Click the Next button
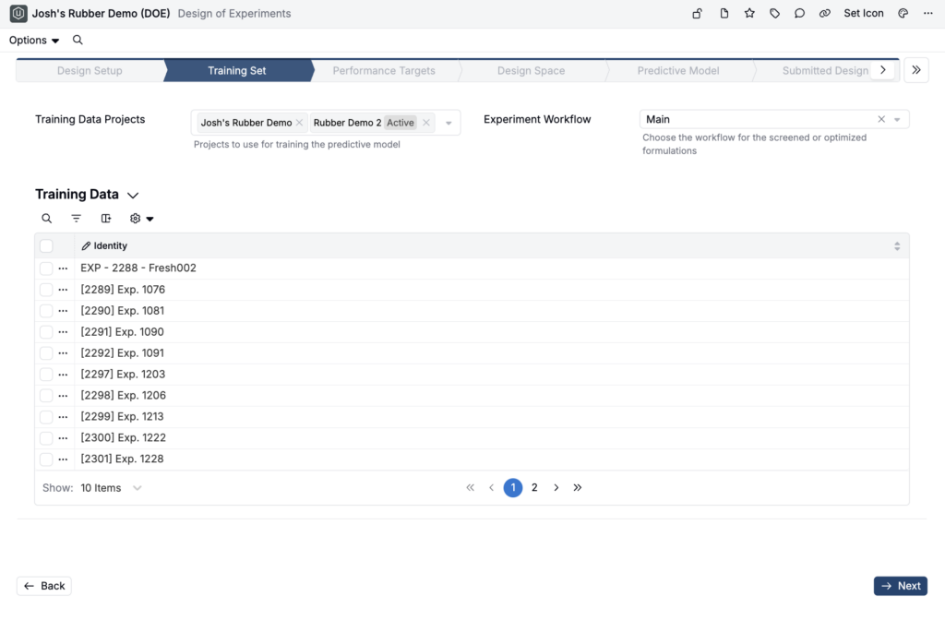The width and height of the screenshot is (945, 620). (901, 586)
